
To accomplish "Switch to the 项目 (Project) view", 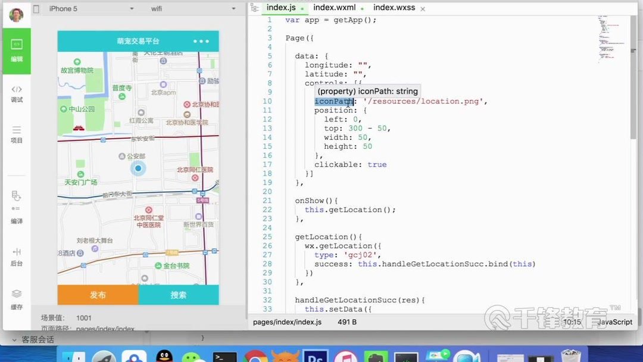I will (16, 134).
